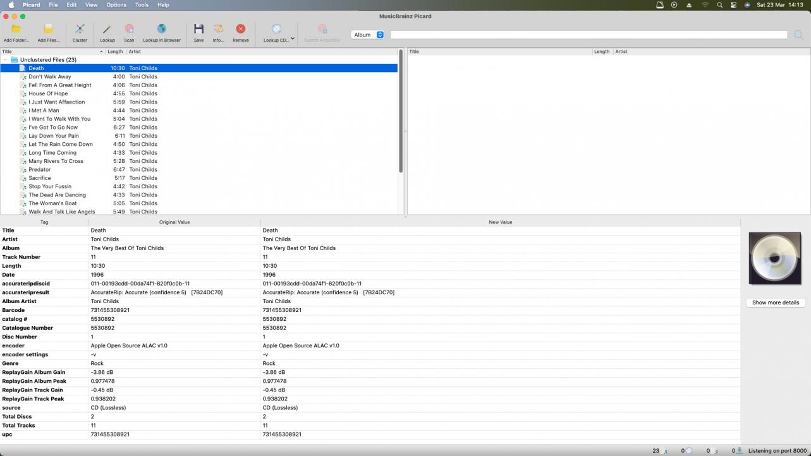Click the Remove icon in toolbar
811x456 pixels.
(241, 30)
